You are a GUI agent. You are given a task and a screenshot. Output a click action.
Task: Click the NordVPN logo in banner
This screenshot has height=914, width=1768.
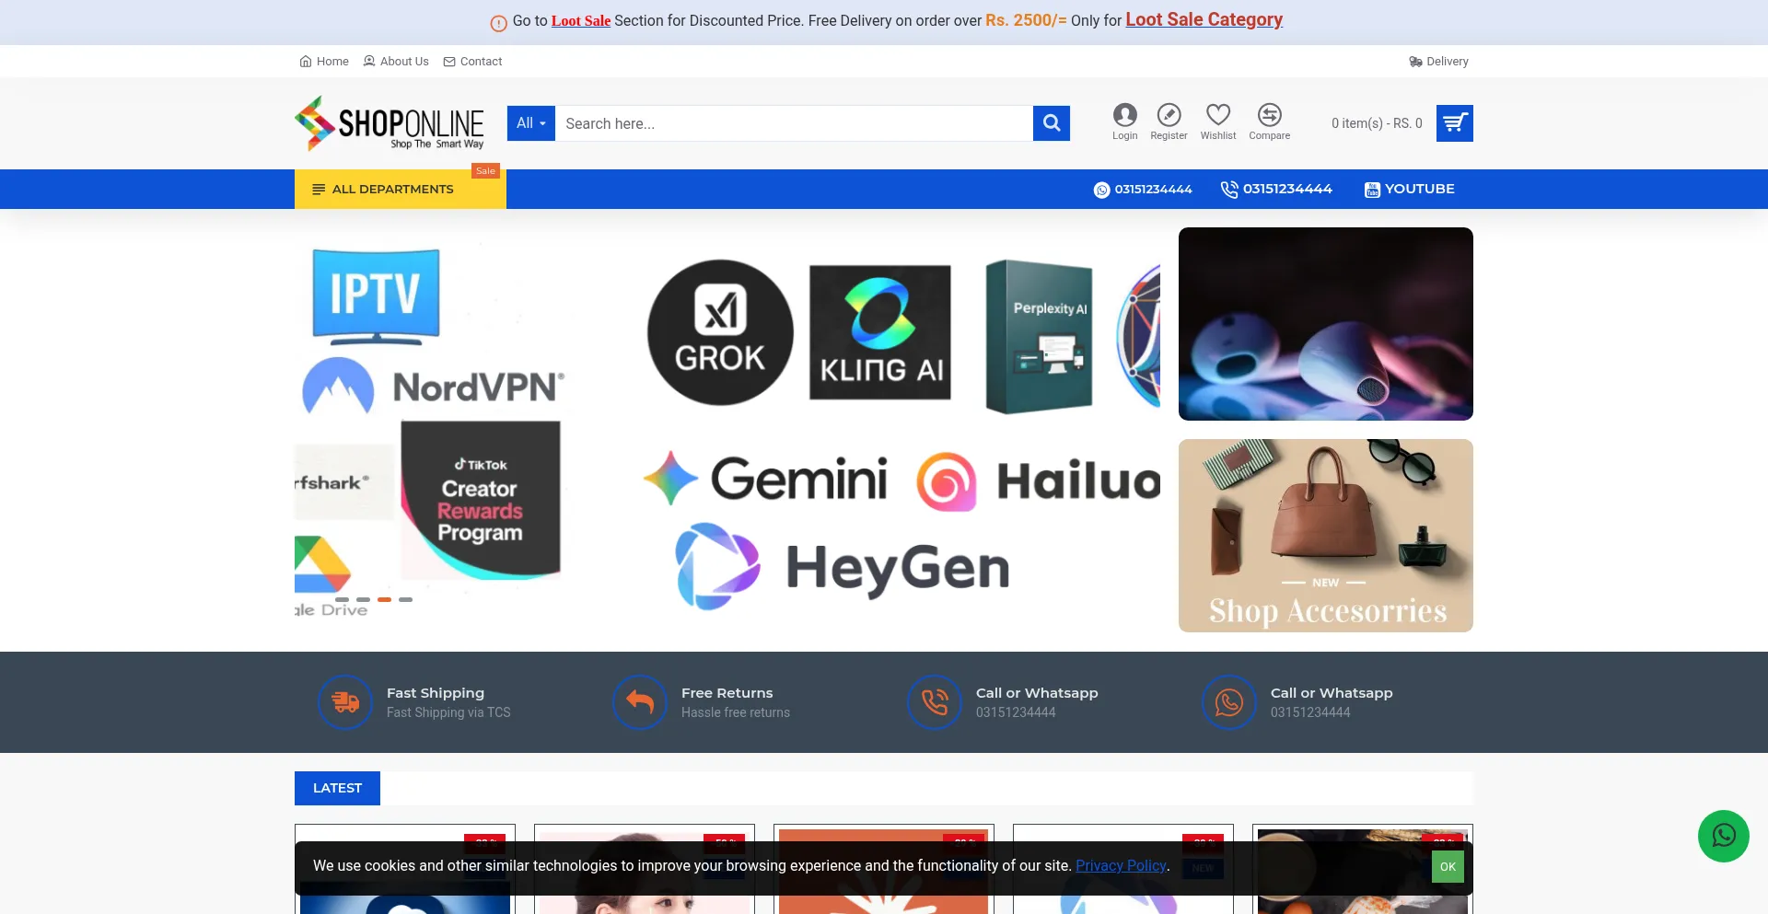coord(433,387)
